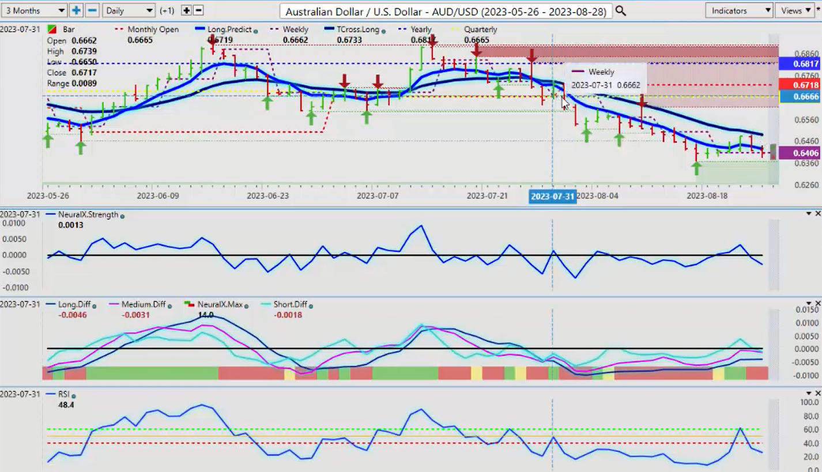Click the Medium.Diff value -0.0031

[136, 315]
